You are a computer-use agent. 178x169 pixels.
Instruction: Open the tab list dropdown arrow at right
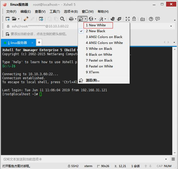coord(174,43)
